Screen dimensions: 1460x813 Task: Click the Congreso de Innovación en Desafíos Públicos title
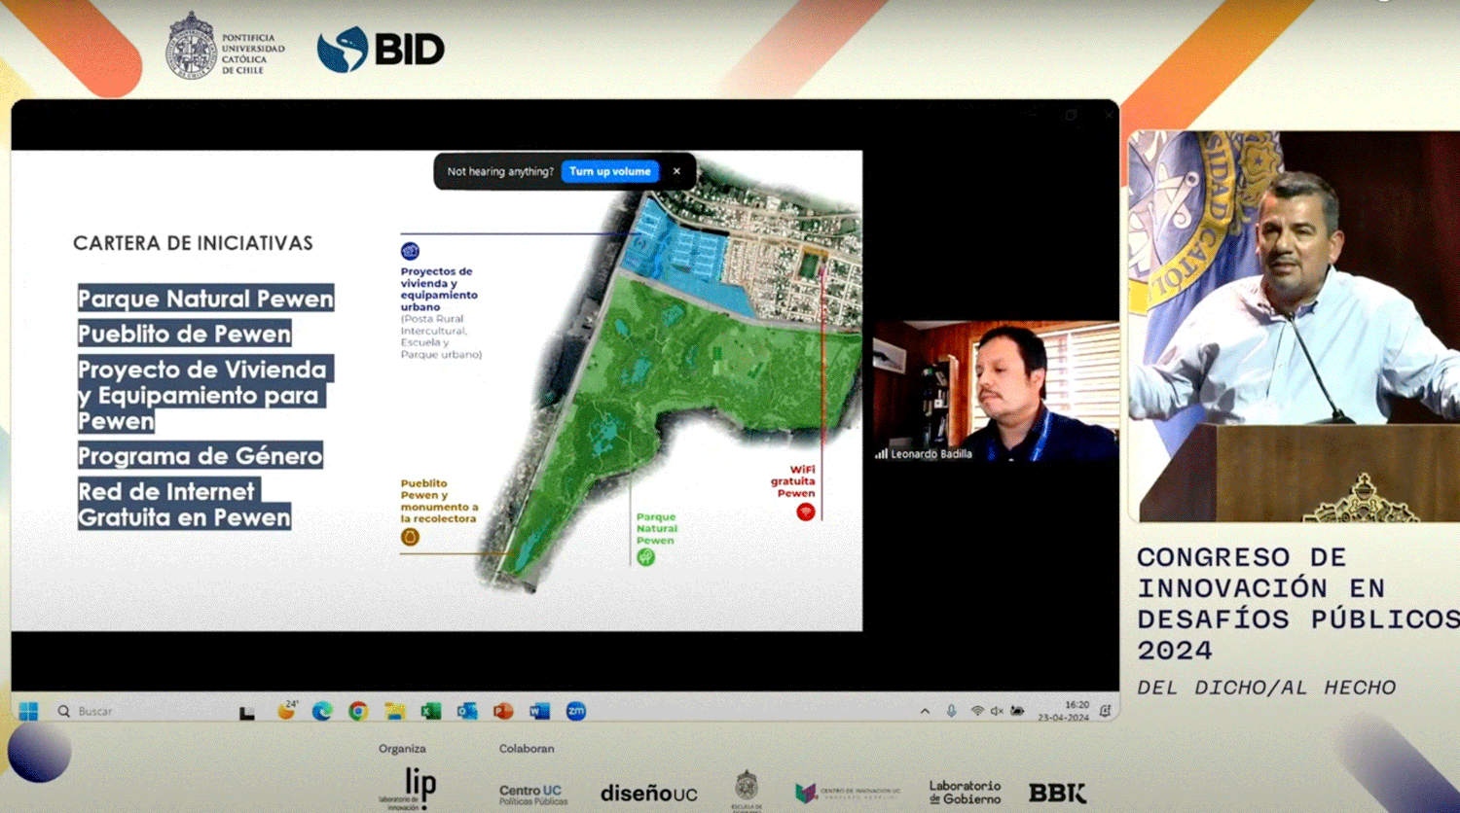(x=1298, y=604)
